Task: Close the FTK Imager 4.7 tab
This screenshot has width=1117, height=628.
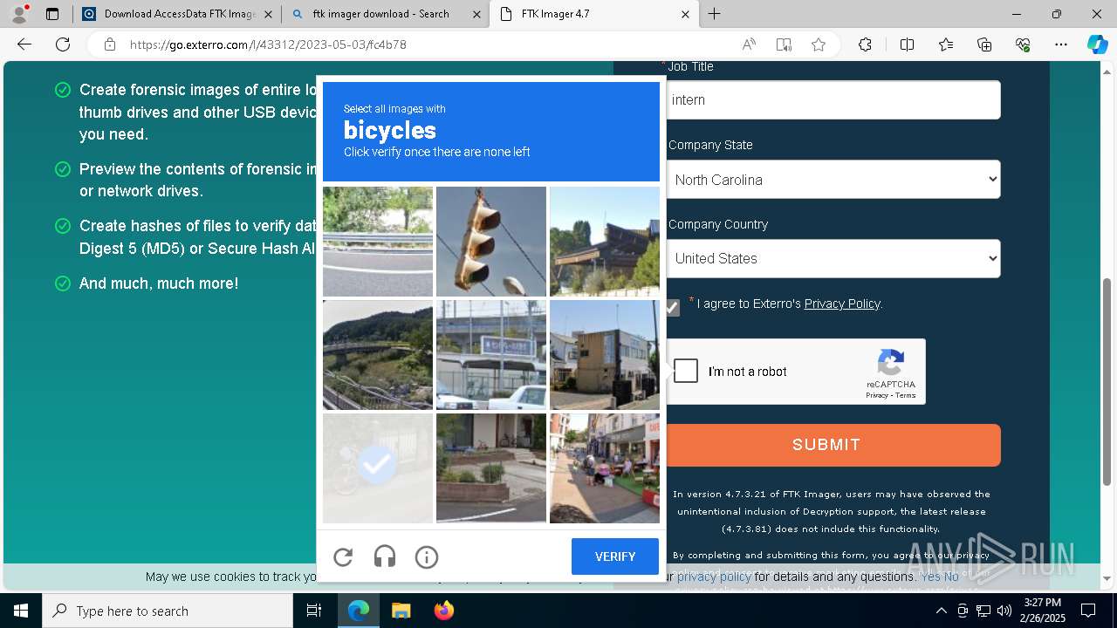Action: point(685,14)
